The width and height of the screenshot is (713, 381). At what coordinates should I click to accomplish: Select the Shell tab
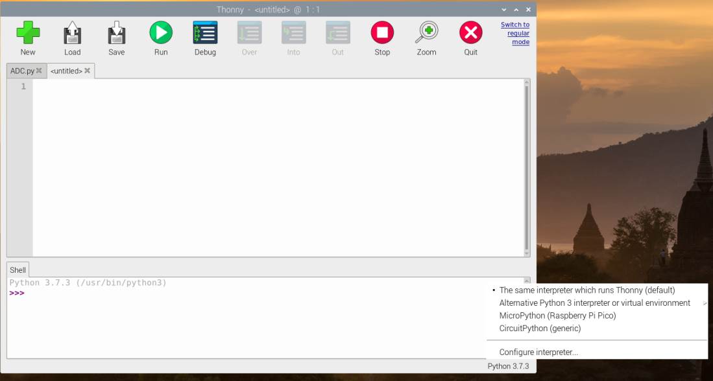(x=18, y=270)
